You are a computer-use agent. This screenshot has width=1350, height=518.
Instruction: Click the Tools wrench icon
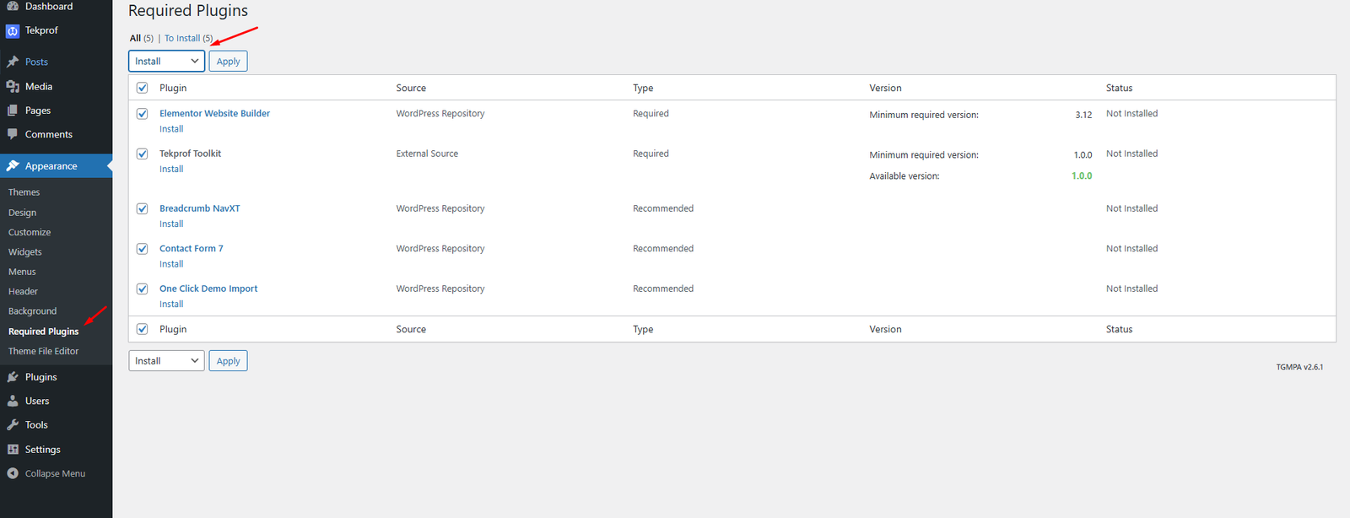pos(13,425)
